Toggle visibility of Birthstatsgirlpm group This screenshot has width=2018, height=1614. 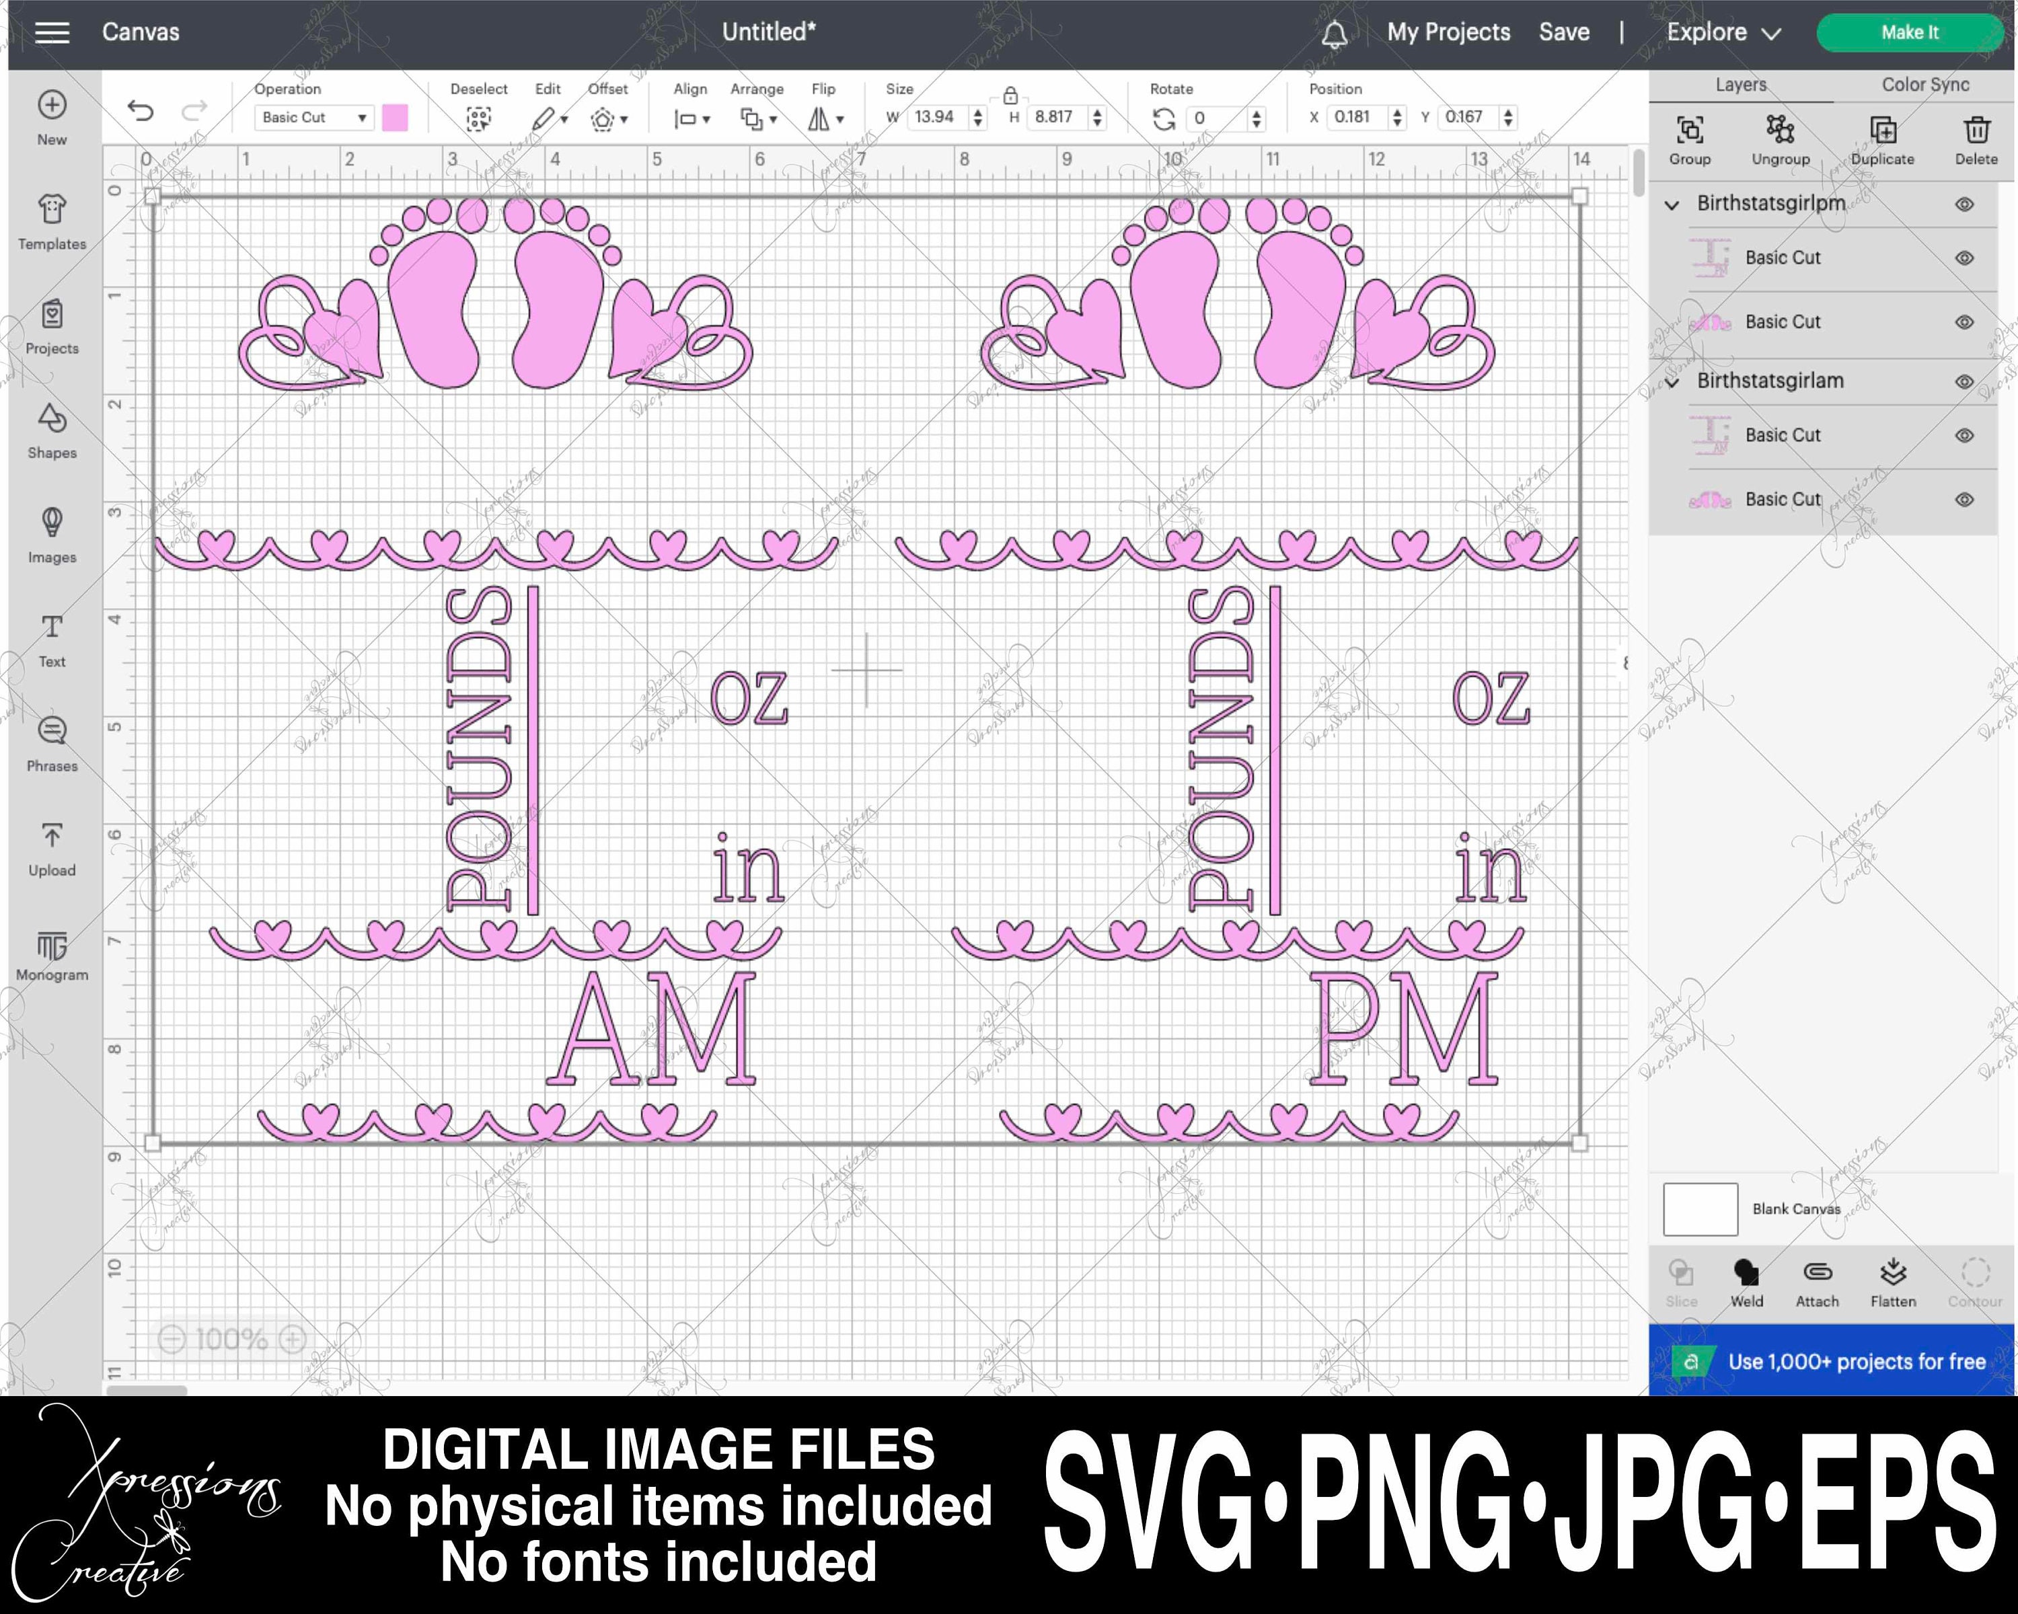tap(1966, 203)
